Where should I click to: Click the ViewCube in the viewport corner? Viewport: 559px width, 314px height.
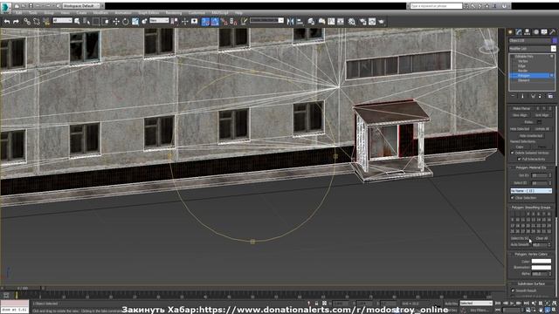489,46
